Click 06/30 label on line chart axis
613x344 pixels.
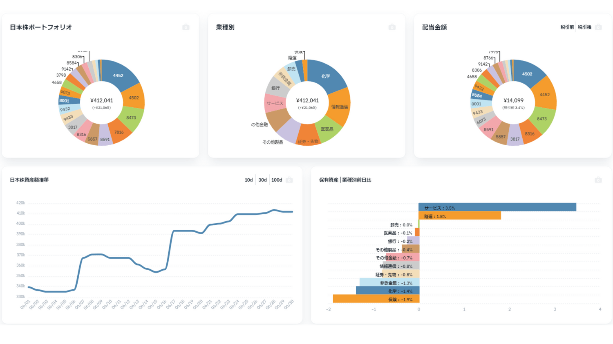click(x=289, y=305)
